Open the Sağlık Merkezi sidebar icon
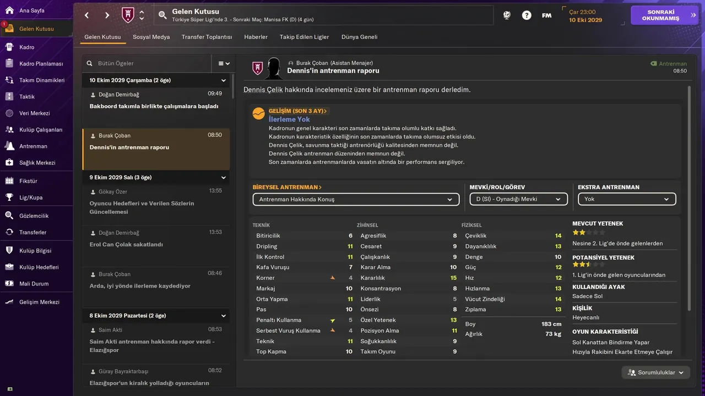Image resolution: width=705 pixels, height=396 pixels. click(x=9, y=163)
